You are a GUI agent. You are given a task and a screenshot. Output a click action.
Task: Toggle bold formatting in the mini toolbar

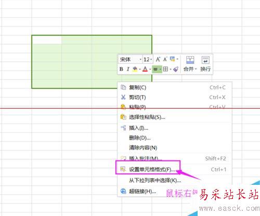(x=121, y=69)
